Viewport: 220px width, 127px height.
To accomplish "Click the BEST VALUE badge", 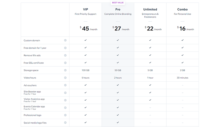I will 118,3.
